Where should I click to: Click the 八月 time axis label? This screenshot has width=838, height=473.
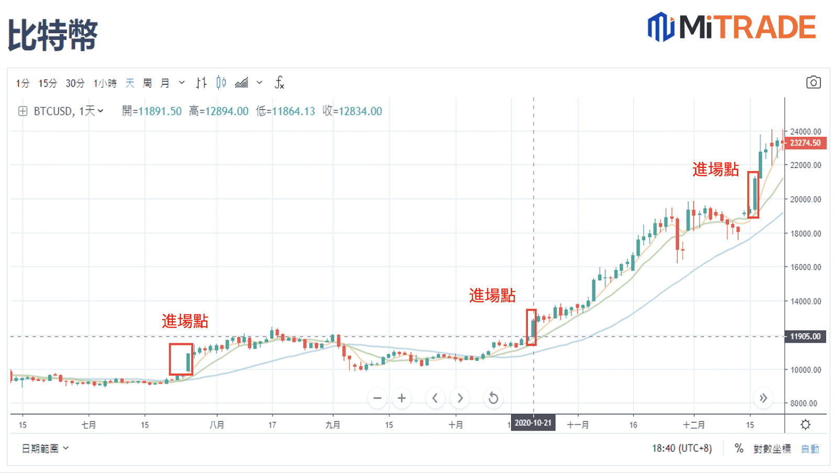click(217, 425)
